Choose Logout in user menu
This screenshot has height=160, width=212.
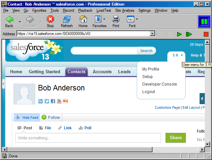(x=149, y=92)
